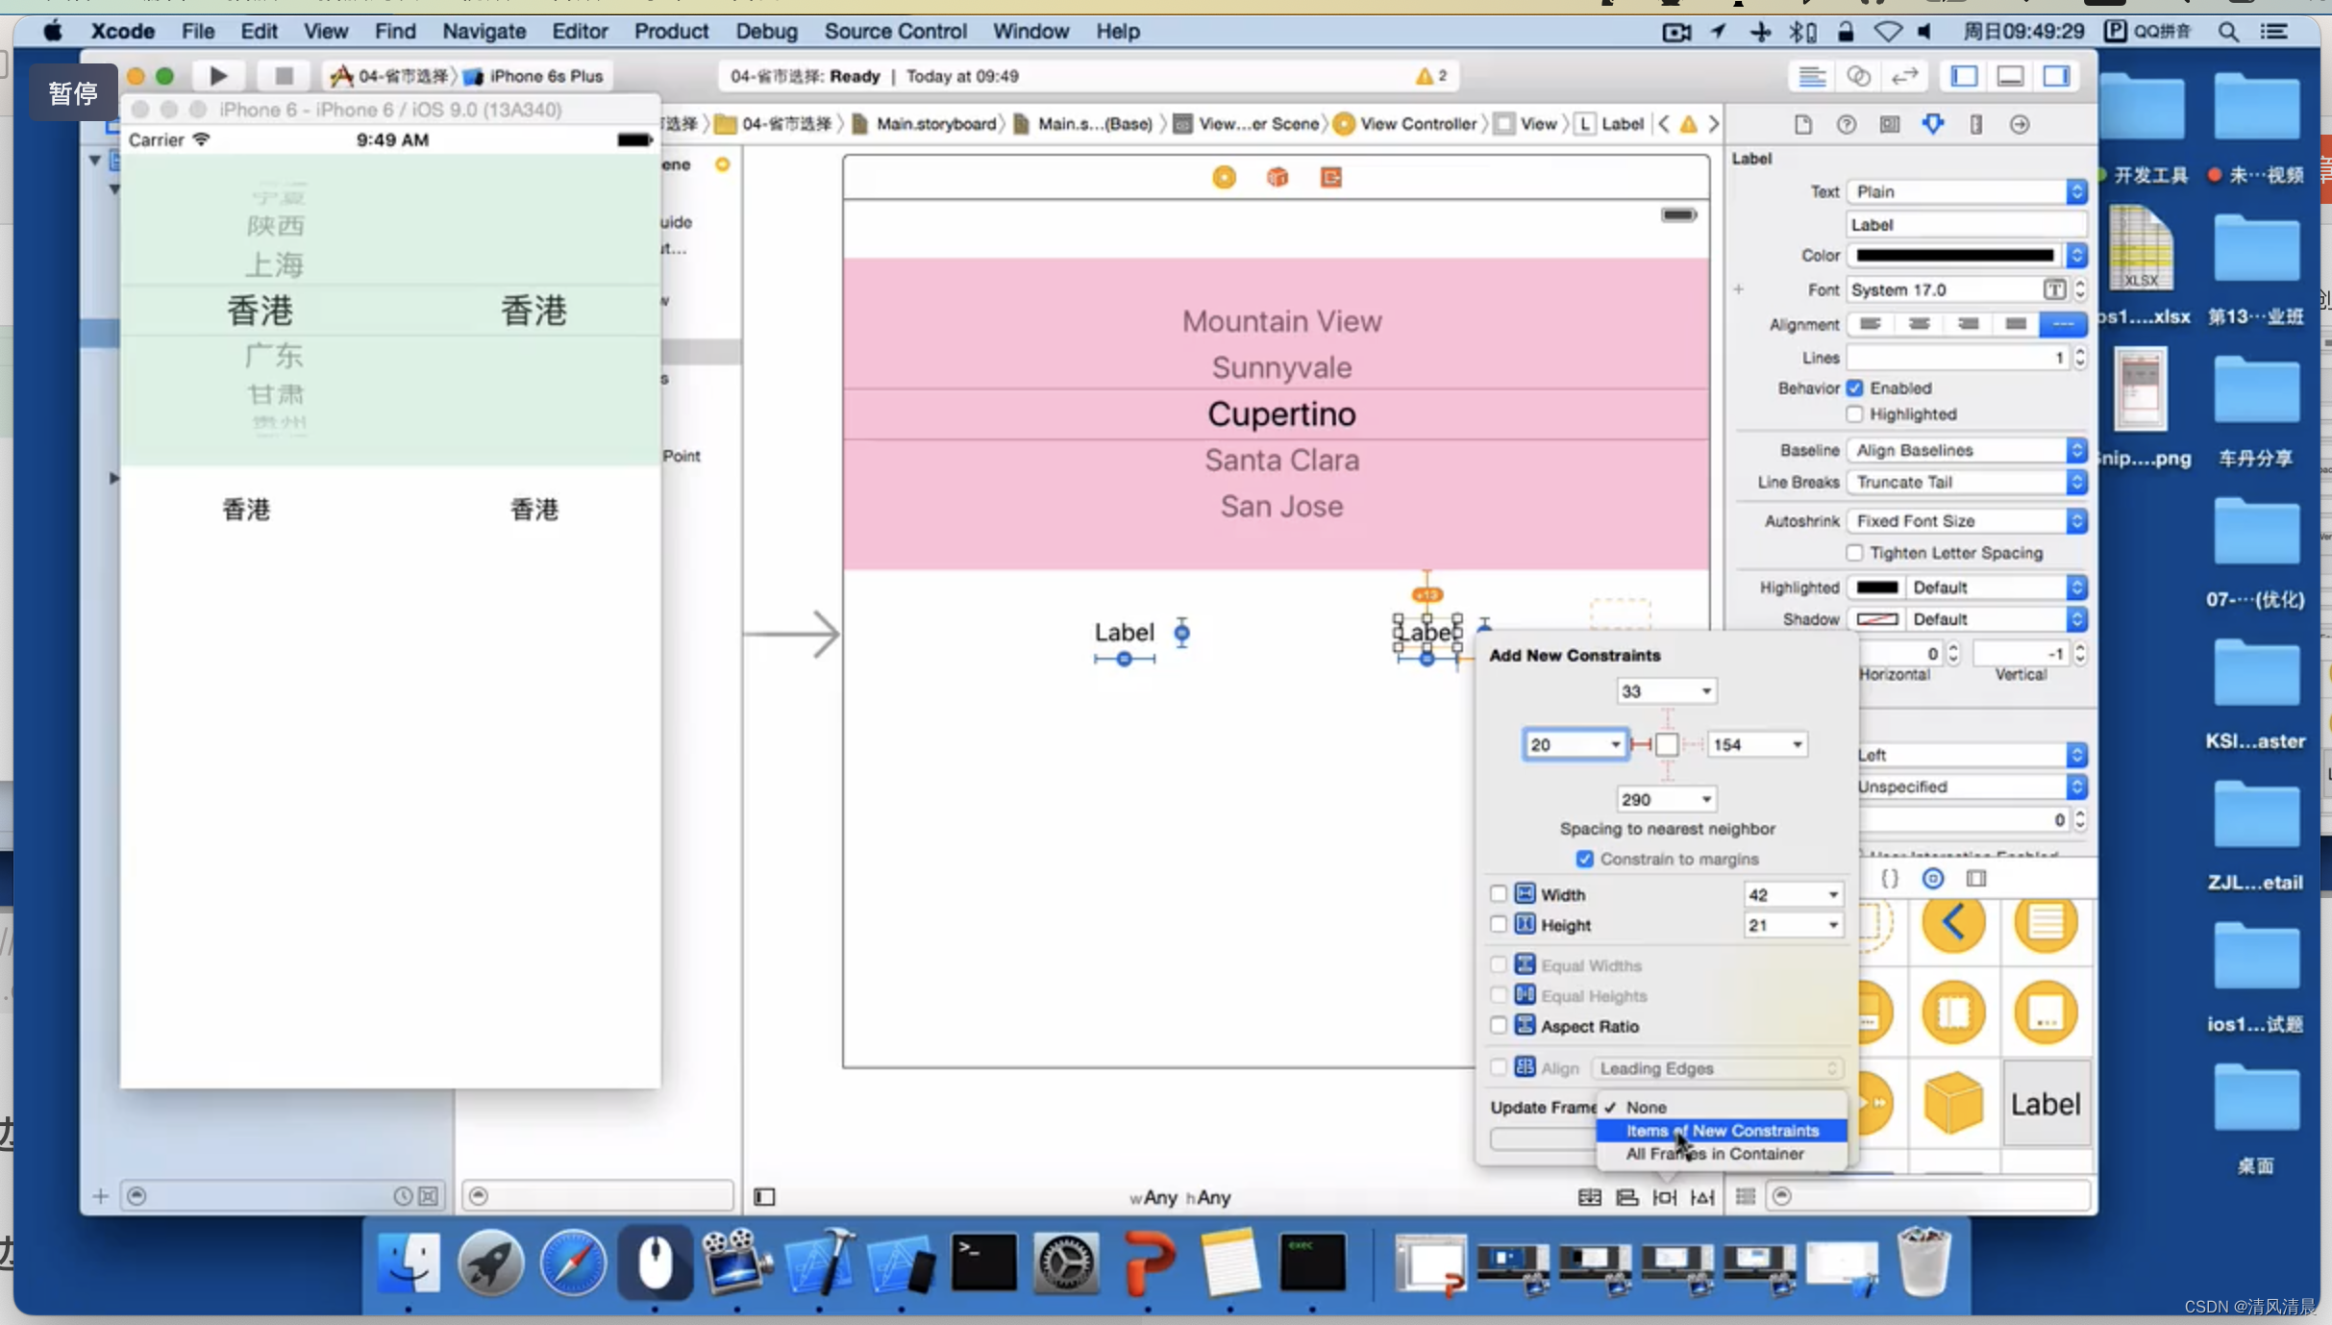Show the Code Snippet library
Image resolution: width=2332 pixels, height=1325 pixels.
(x=1889, y=879)
